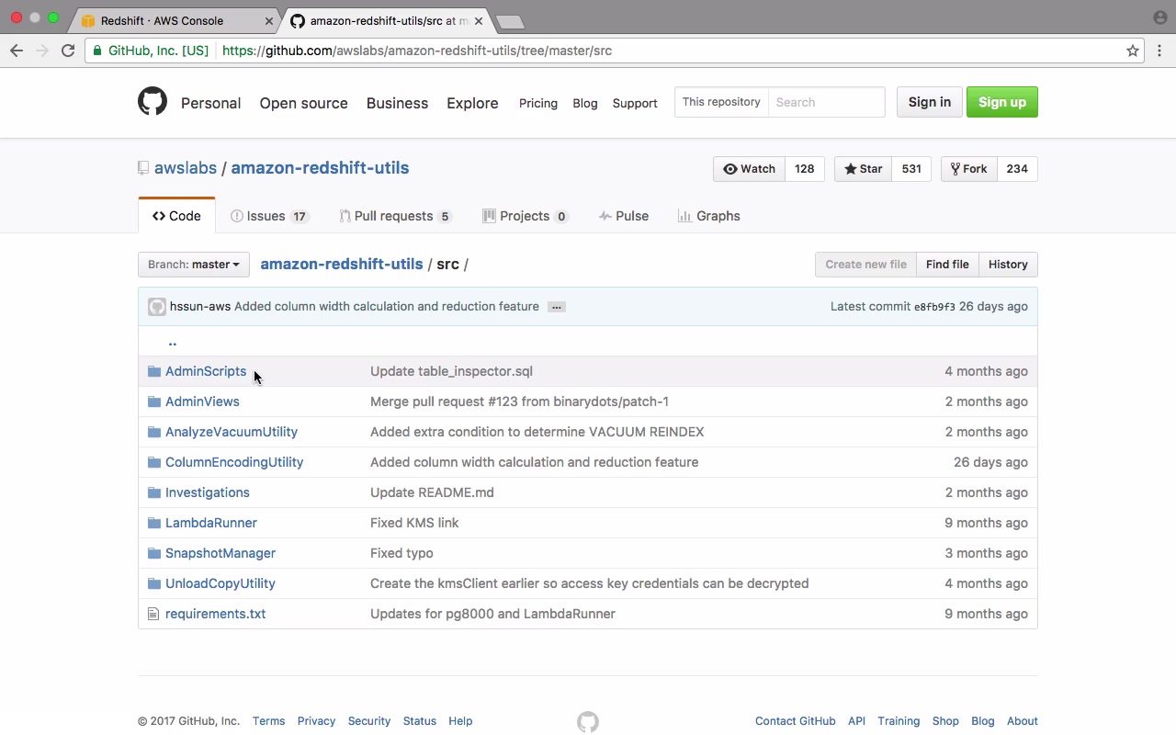Click the green lock security icon
This screenshot has height=735, width=1176.
[98, 51]
